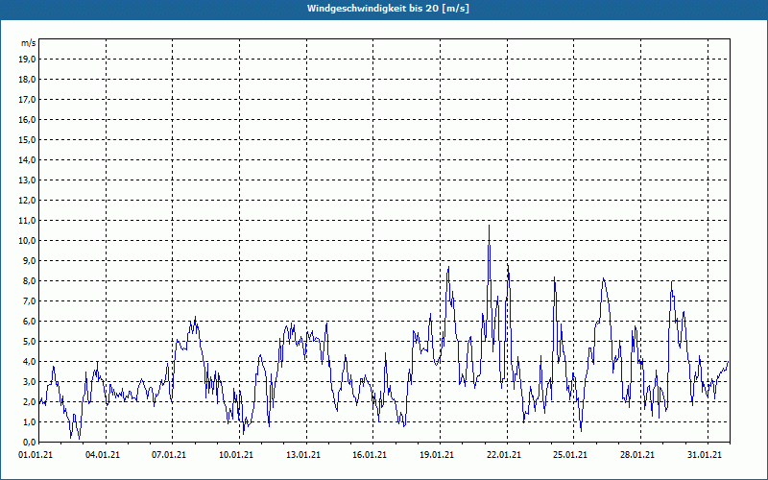Click the date label 22.01.21
This screenshot has width=768, height=480.
(503, 455)
